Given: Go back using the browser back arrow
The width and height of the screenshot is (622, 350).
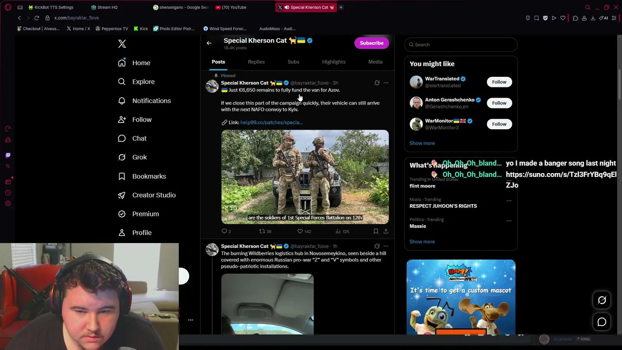Looking at the screenshot, I should pyautogui.click(x=19, y=18).
